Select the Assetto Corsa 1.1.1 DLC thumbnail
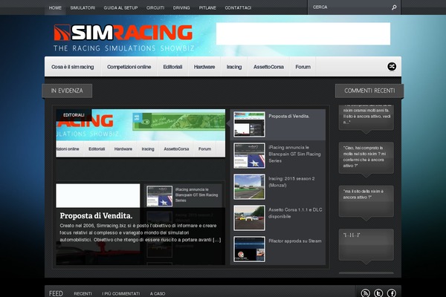The width and height of the screenshot is (446, 297). tap(249, 218)
